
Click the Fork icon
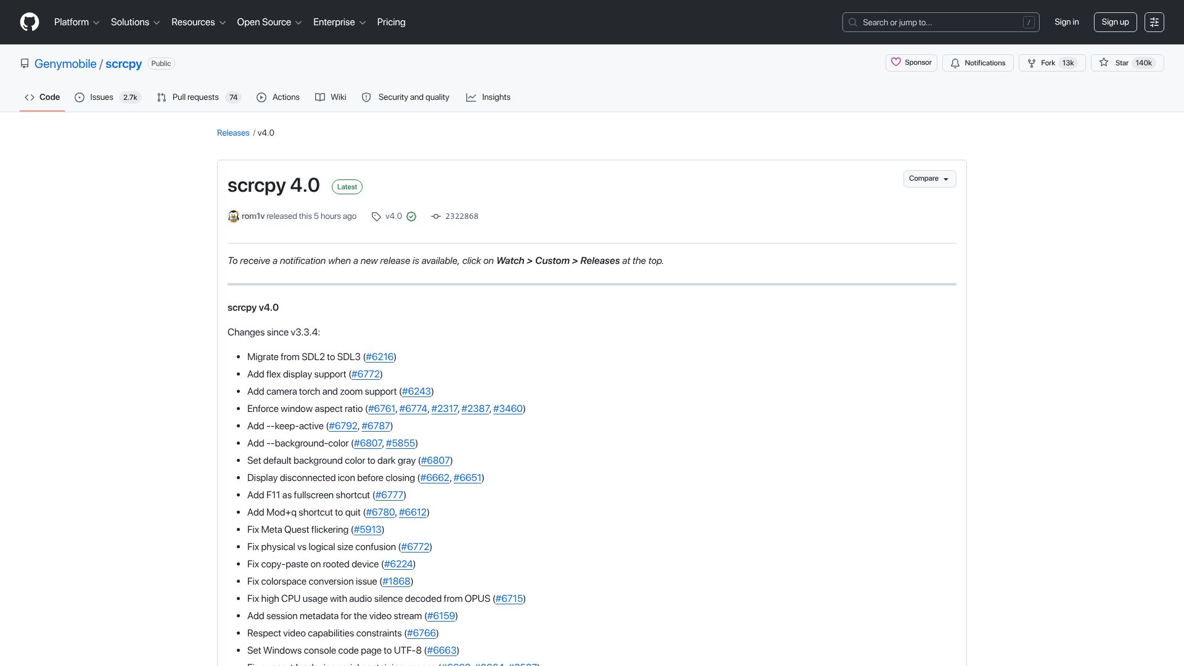1032,63
